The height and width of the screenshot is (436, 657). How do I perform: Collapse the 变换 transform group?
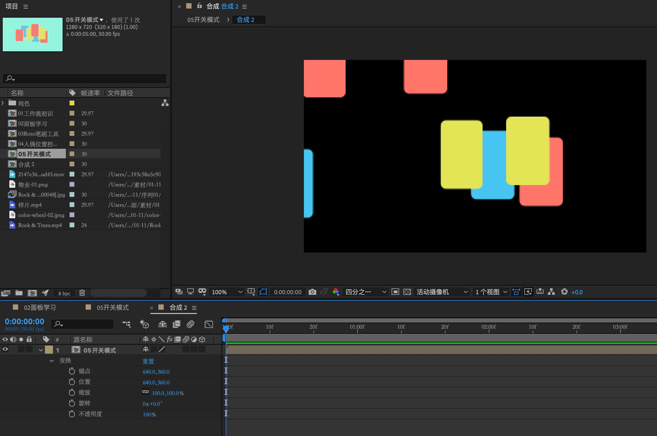[x=51, y=361]
